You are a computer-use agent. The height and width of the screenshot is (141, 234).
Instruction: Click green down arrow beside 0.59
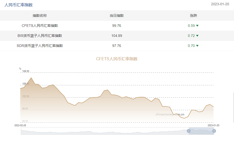(197, 26)
